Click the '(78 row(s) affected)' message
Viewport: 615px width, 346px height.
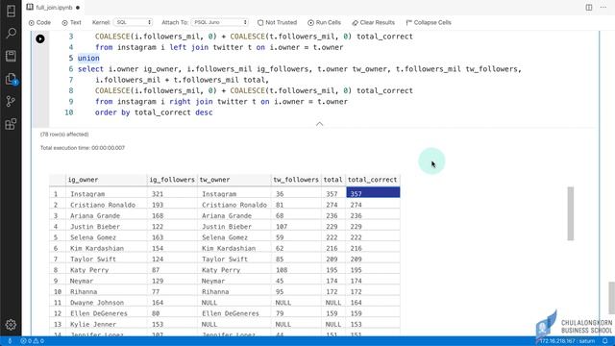click(x=64, y=135)
